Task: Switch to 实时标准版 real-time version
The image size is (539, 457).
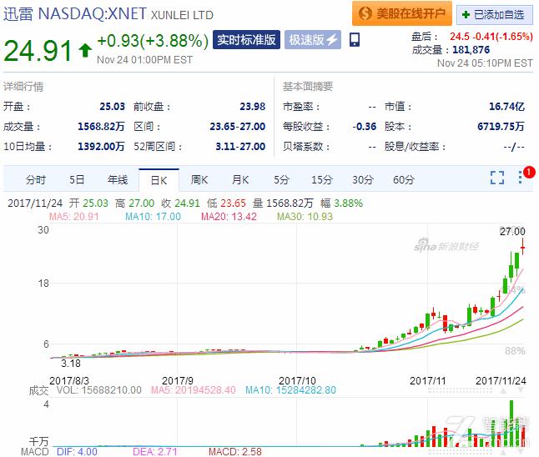Action: click(246, 40)
